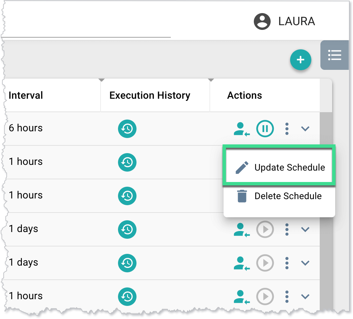Click the Execution History column header
The image size is (353, 319).
point(149,95)
